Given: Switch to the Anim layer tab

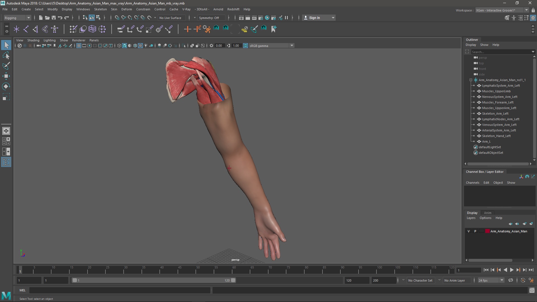Looking at the screenshot, I should tap(487, 213).
